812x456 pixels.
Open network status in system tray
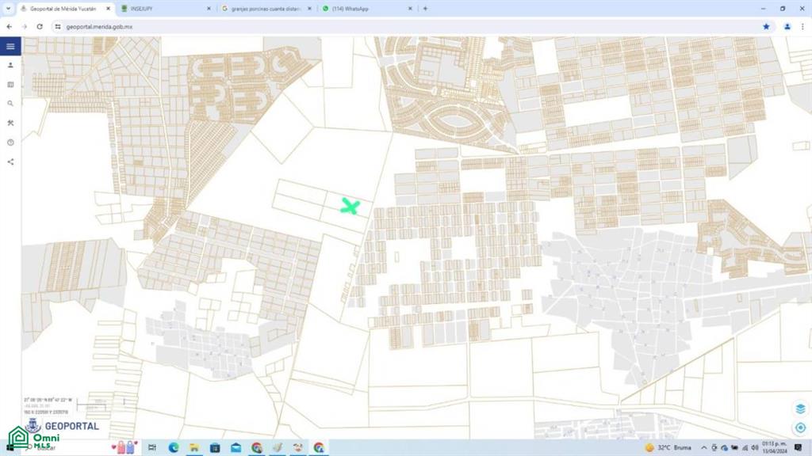pos(745,448)
